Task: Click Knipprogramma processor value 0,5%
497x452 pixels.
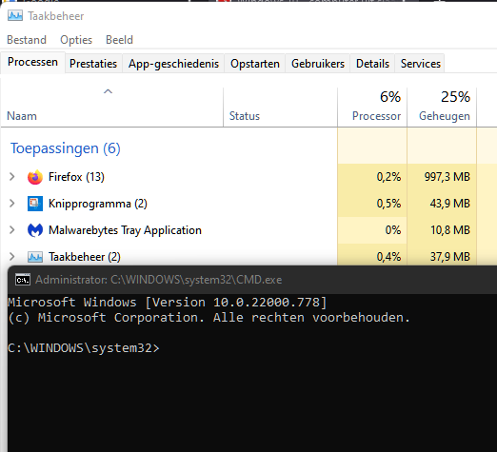Action: [x=388, y=204]
